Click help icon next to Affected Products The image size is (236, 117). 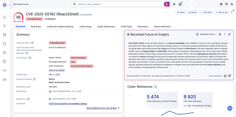[34, 79]
